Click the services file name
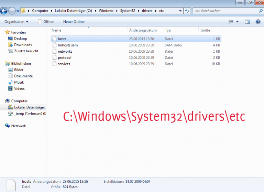The height and width of the screenshot is (192, 264). pyautogui.click(x=64, y=64)
